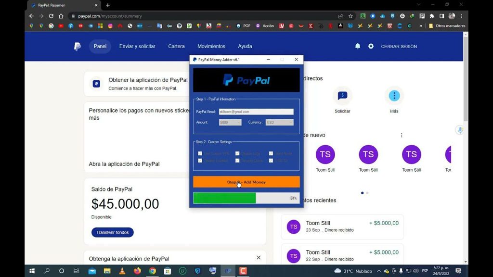Click the CERRAR SESIÓN link
This screenshot has width=493, height=277.
399,47
